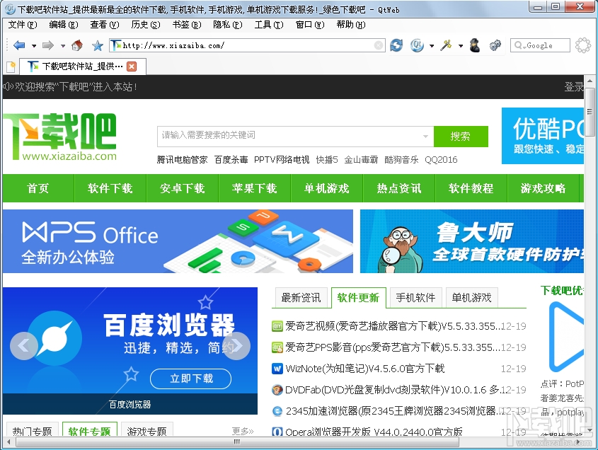598x450 pixels.
Task: Focus the Google search box
Action: 540,45
